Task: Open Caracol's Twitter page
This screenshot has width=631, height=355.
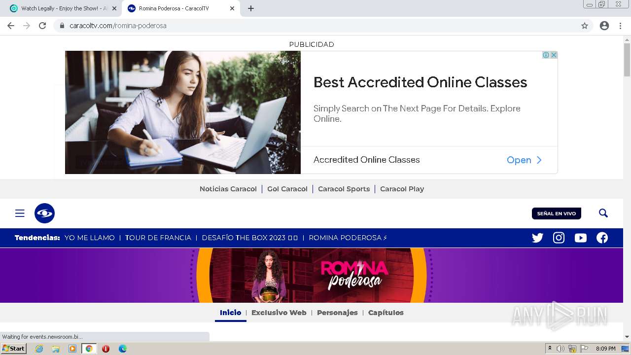Action: click(537, 238)
